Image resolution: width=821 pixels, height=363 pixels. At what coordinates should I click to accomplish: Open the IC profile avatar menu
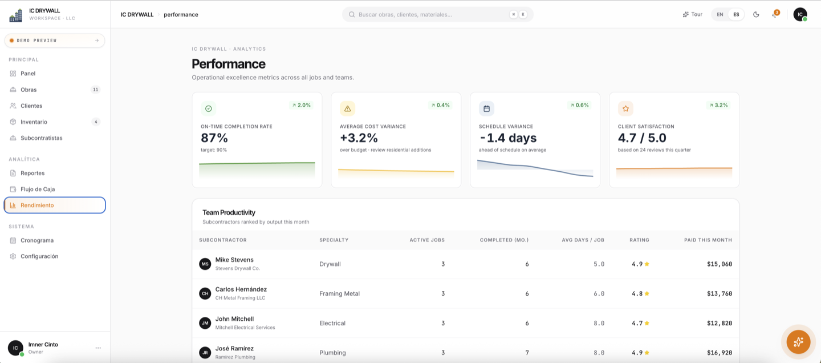pos(800,14)
